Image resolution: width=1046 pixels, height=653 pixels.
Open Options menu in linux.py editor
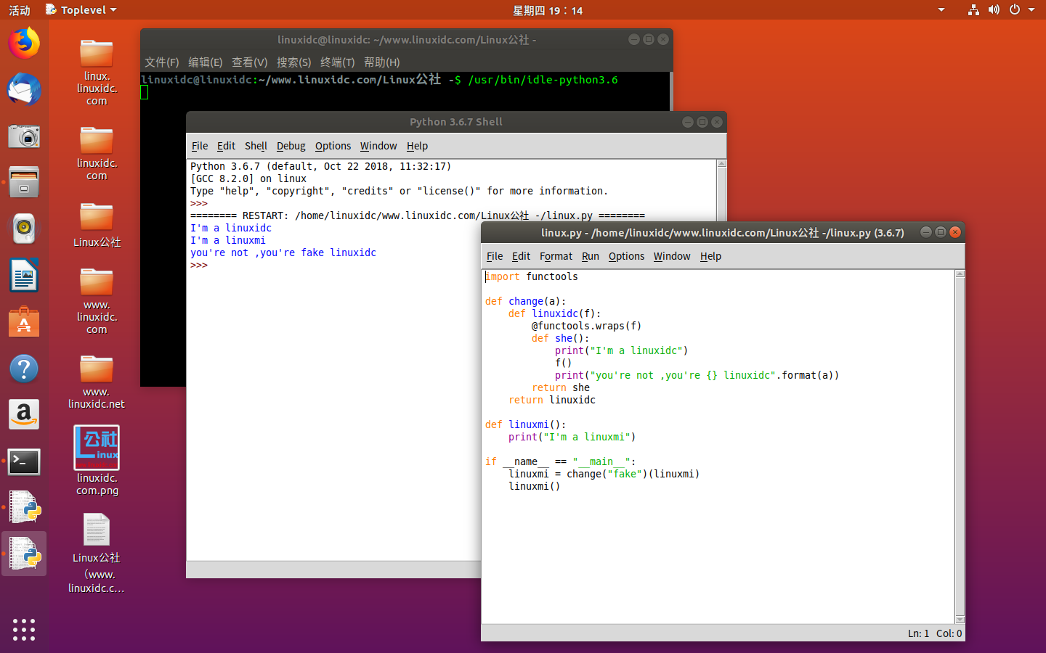point(626,256)
